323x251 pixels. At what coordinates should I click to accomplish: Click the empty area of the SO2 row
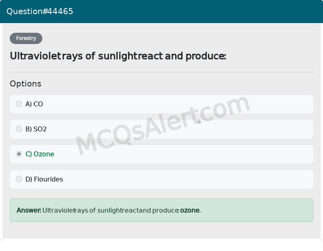[x=177, y=129]
